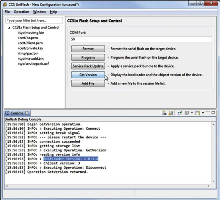
Task: Select CC31x Flash Setup and Control tree item
Action: (36, 27)
